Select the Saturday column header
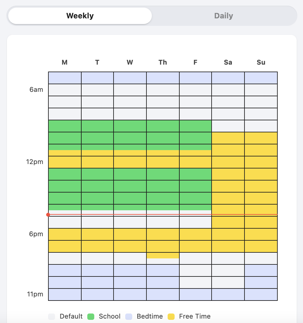 228,62
